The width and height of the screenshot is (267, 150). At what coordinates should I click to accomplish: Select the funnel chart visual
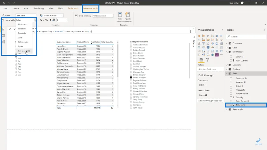point(204,43)
